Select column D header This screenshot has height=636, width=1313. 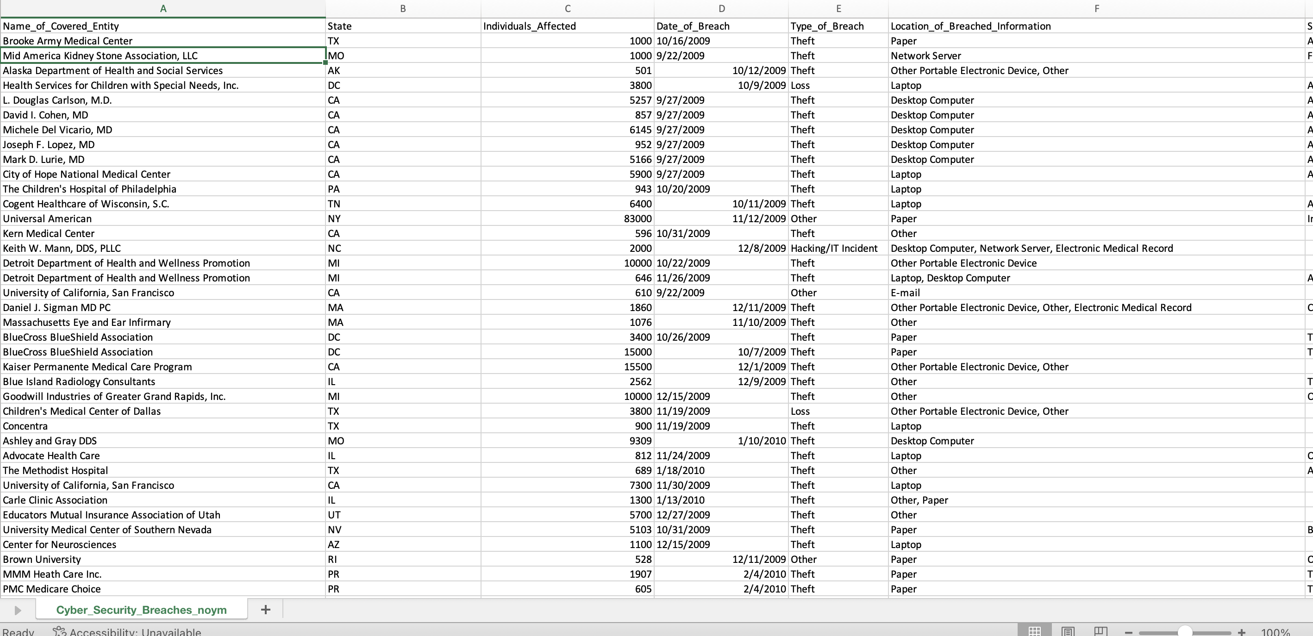[721, 9]
